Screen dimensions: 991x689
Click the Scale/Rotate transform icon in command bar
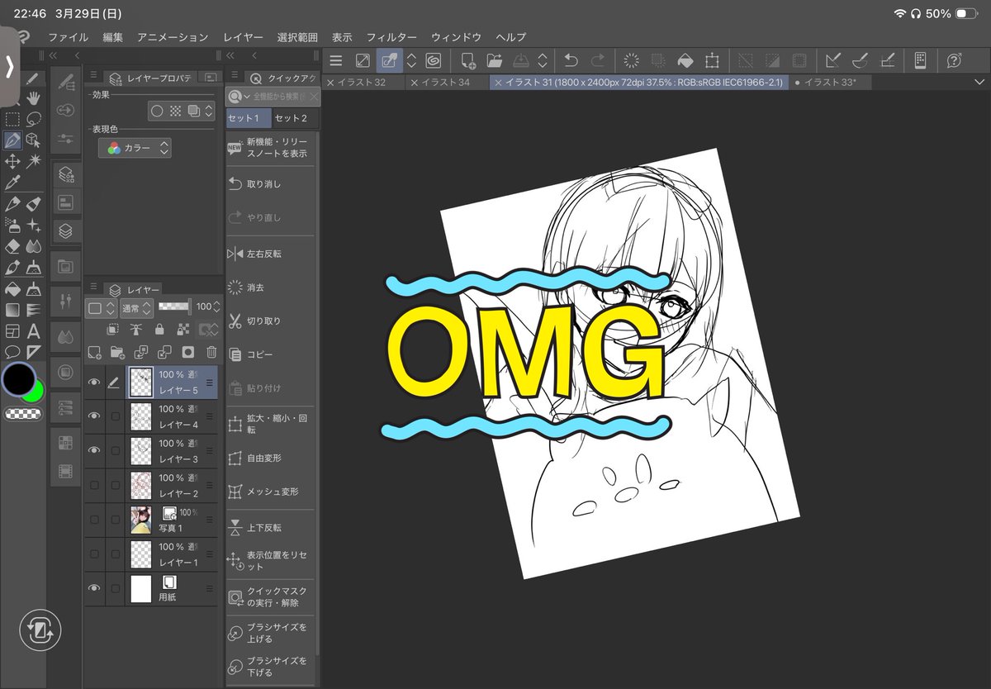[712, 60]
